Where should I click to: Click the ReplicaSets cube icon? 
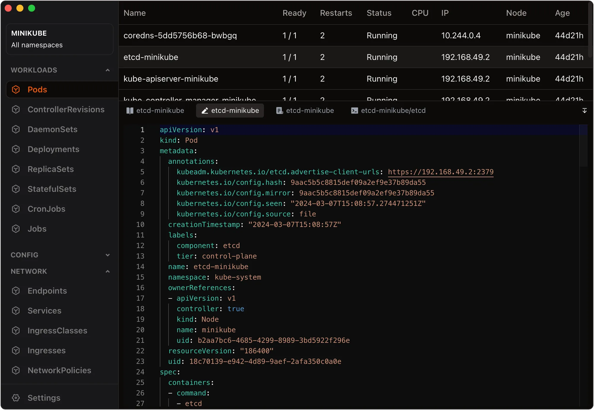click(16, 169)
